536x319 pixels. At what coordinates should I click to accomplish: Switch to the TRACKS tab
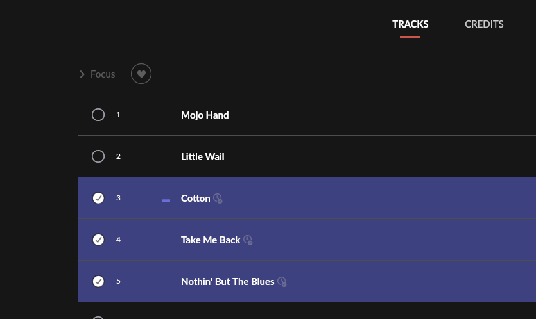(x=410, y=24)
